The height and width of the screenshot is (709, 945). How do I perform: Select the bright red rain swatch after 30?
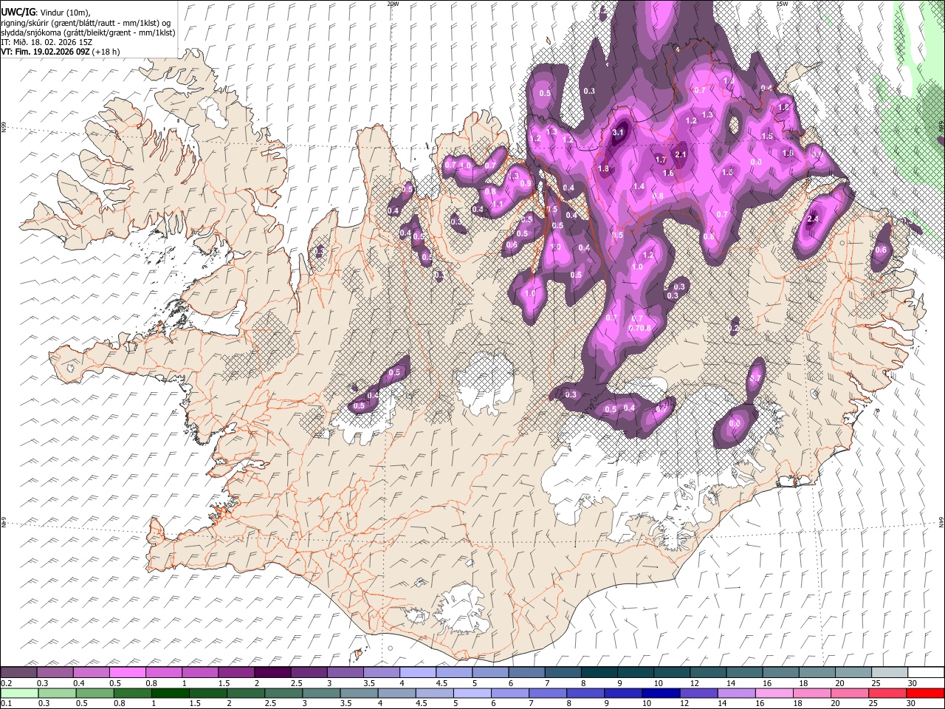(x=925, y=693)
